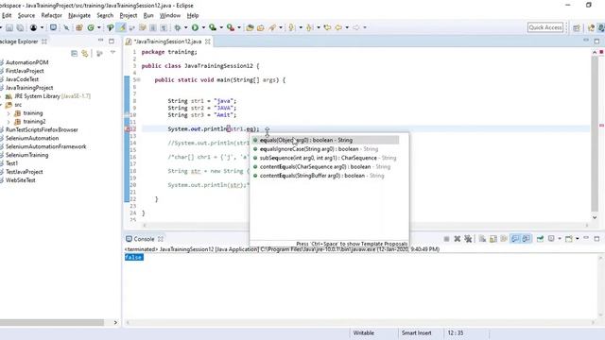This screenshot has height=340, width=605.
Task: Click the Save icon in the main toolbar
Action: coord(9,27)
